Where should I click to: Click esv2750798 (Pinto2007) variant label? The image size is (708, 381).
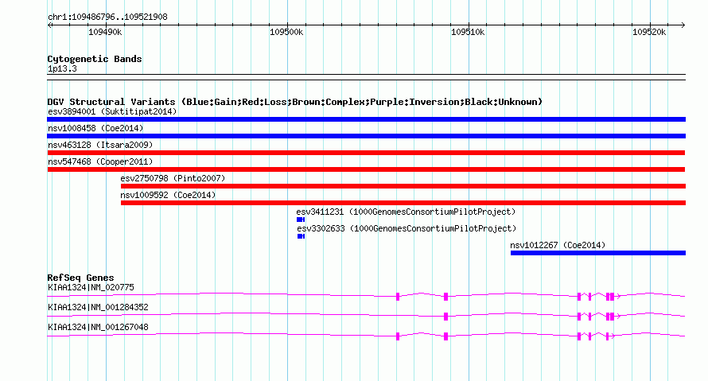tap(173, 178)
